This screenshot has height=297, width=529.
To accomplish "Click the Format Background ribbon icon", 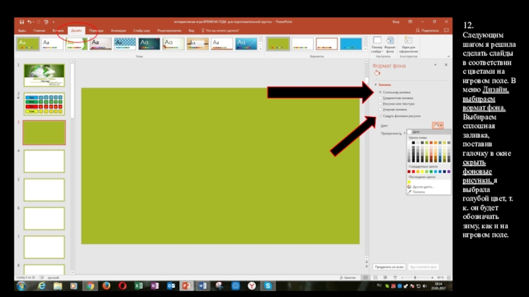I will (x=389, y=42).
